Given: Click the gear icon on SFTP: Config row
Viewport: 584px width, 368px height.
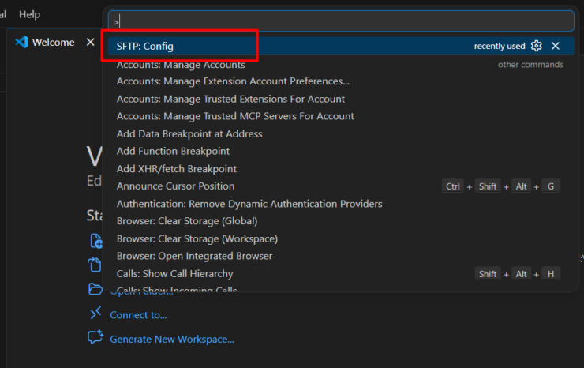Looking at the screenshot, I should click(x=537, y=46).
